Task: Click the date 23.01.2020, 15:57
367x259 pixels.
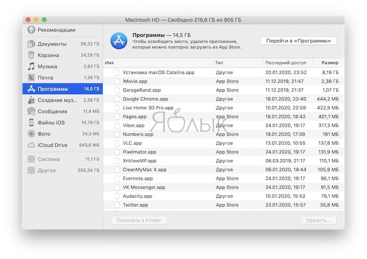Action: click(285, 205)
